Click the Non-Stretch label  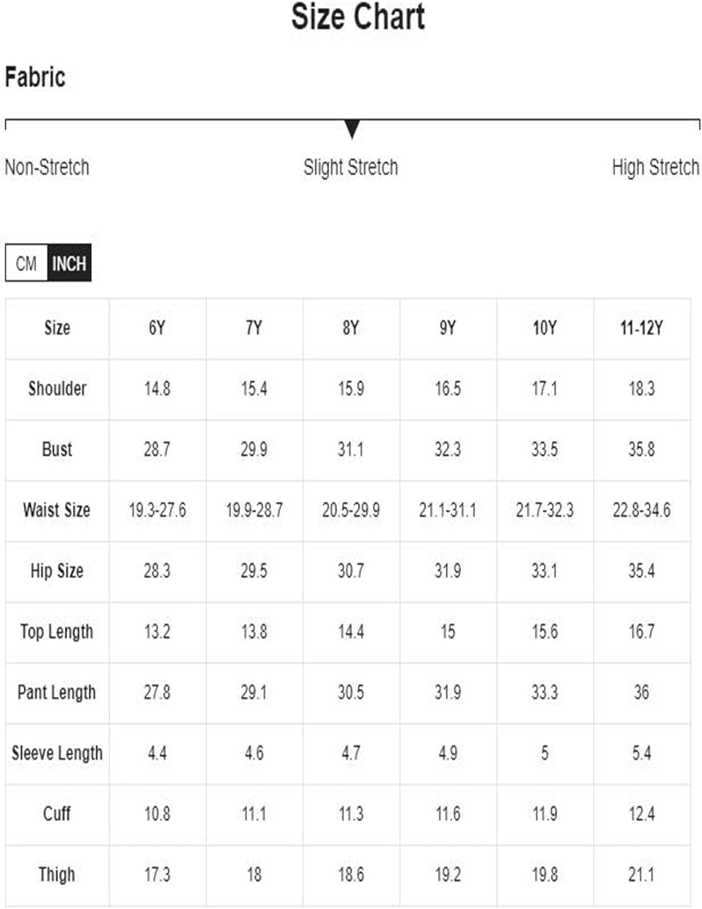click(x=47, y=167)
